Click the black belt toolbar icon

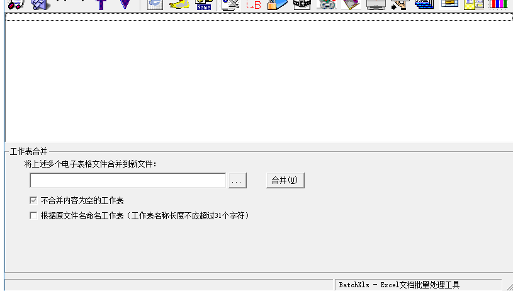(302, 4)
